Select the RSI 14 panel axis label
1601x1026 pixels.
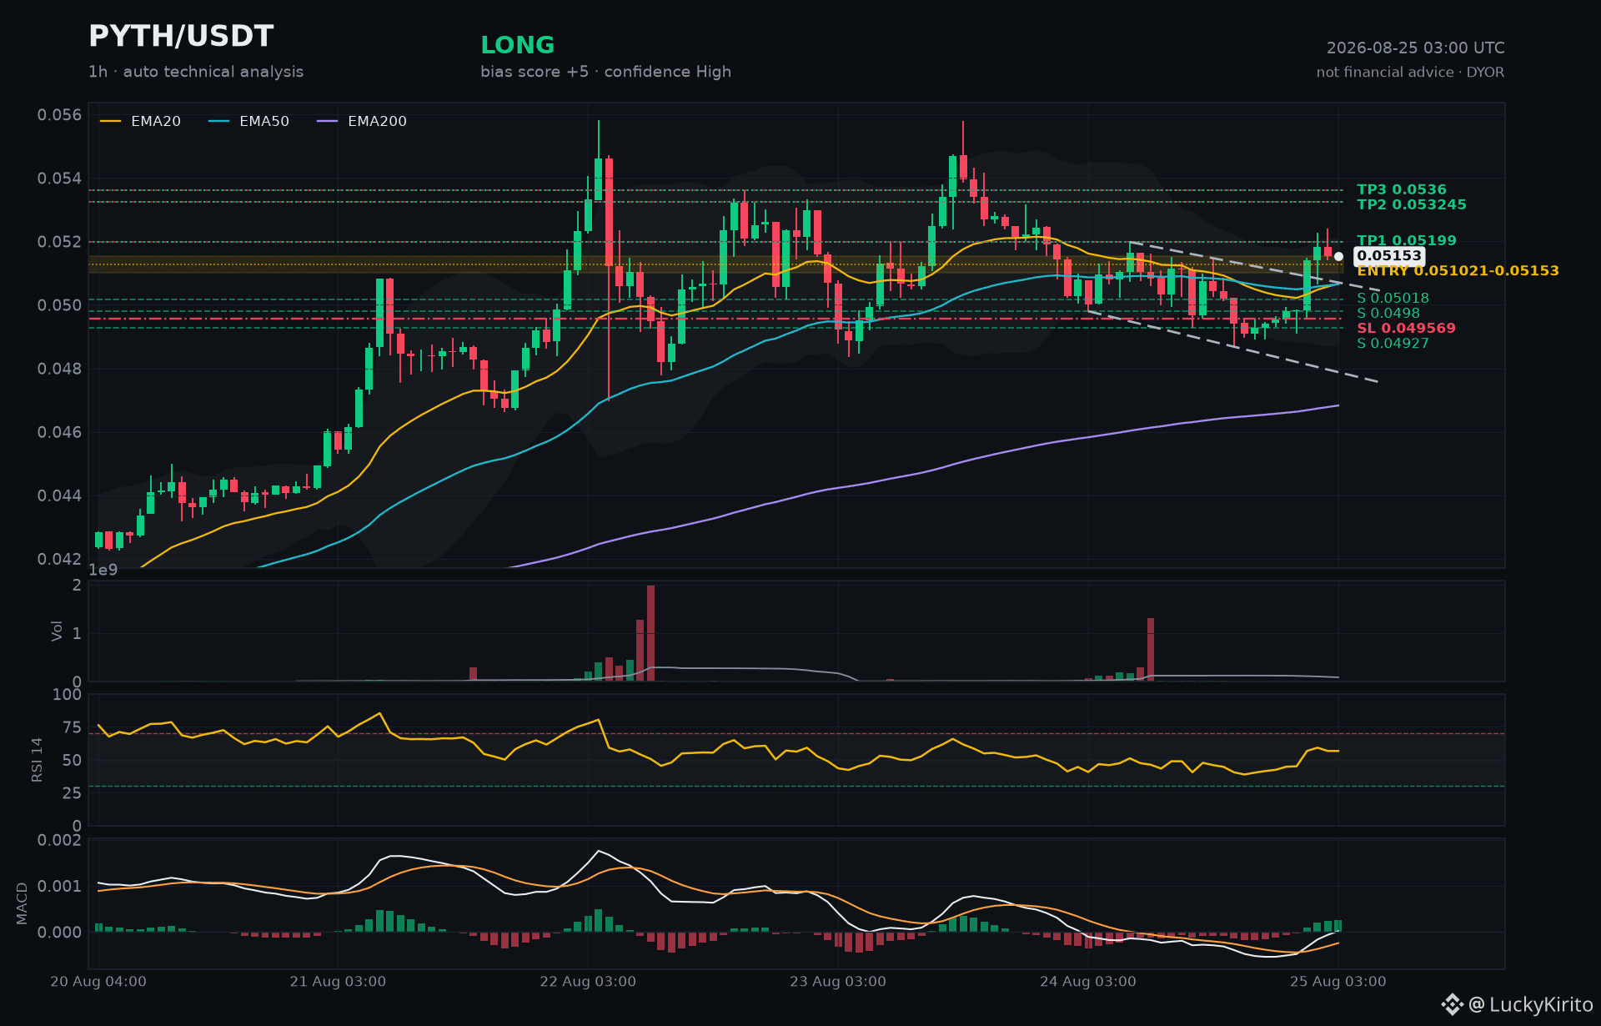point(38,760)
